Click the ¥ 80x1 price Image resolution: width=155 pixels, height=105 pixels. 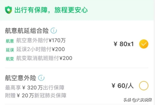coord(124,44)
